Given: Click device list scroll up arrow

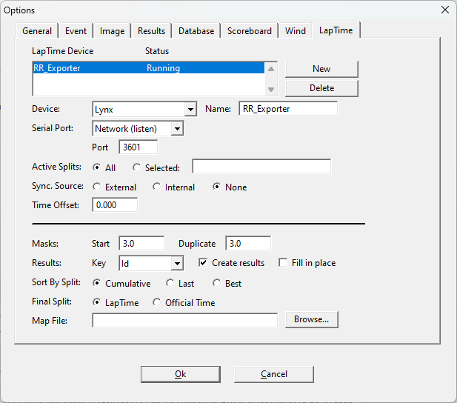Looking at the screenshot, I should pos(271,69).
